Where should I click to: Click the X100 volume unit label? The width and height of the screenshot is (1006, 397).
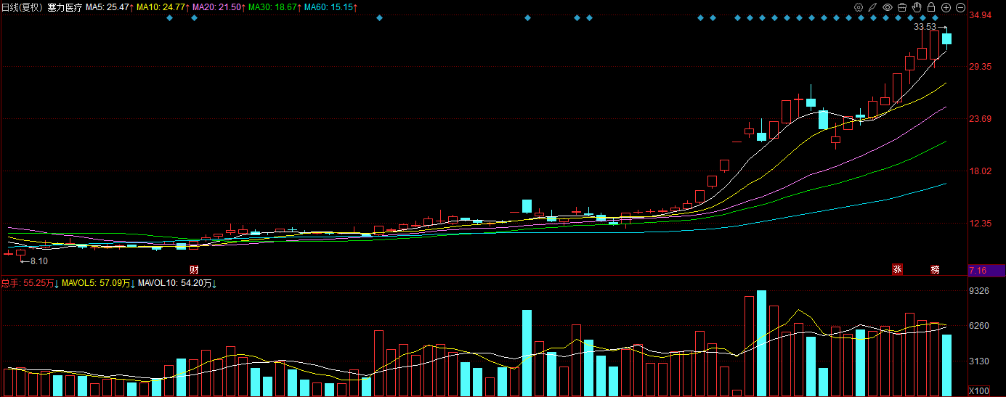(x=979, y=391)
